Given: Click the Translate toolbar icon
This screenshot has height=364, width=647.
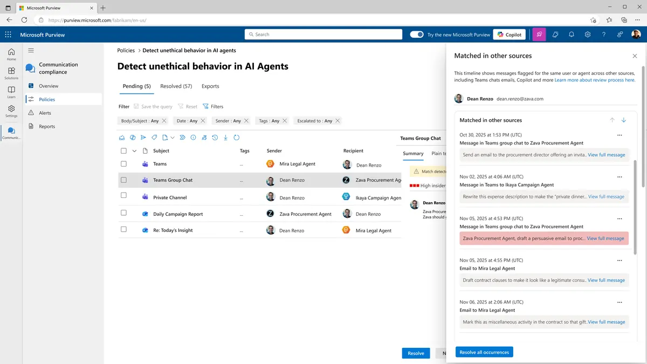Looking at the screenshot, I should pos(204,138).
